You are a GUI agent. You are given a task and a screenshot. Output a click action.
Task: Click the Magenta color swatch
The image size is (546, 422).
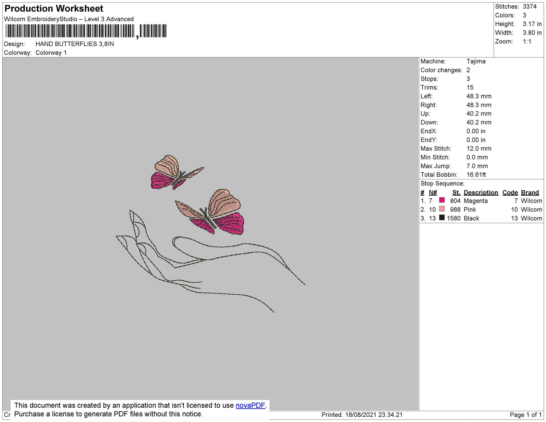click(x=442, y=200)
